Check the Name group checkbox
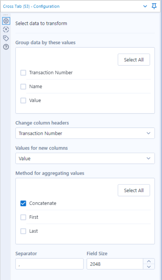 23,87
